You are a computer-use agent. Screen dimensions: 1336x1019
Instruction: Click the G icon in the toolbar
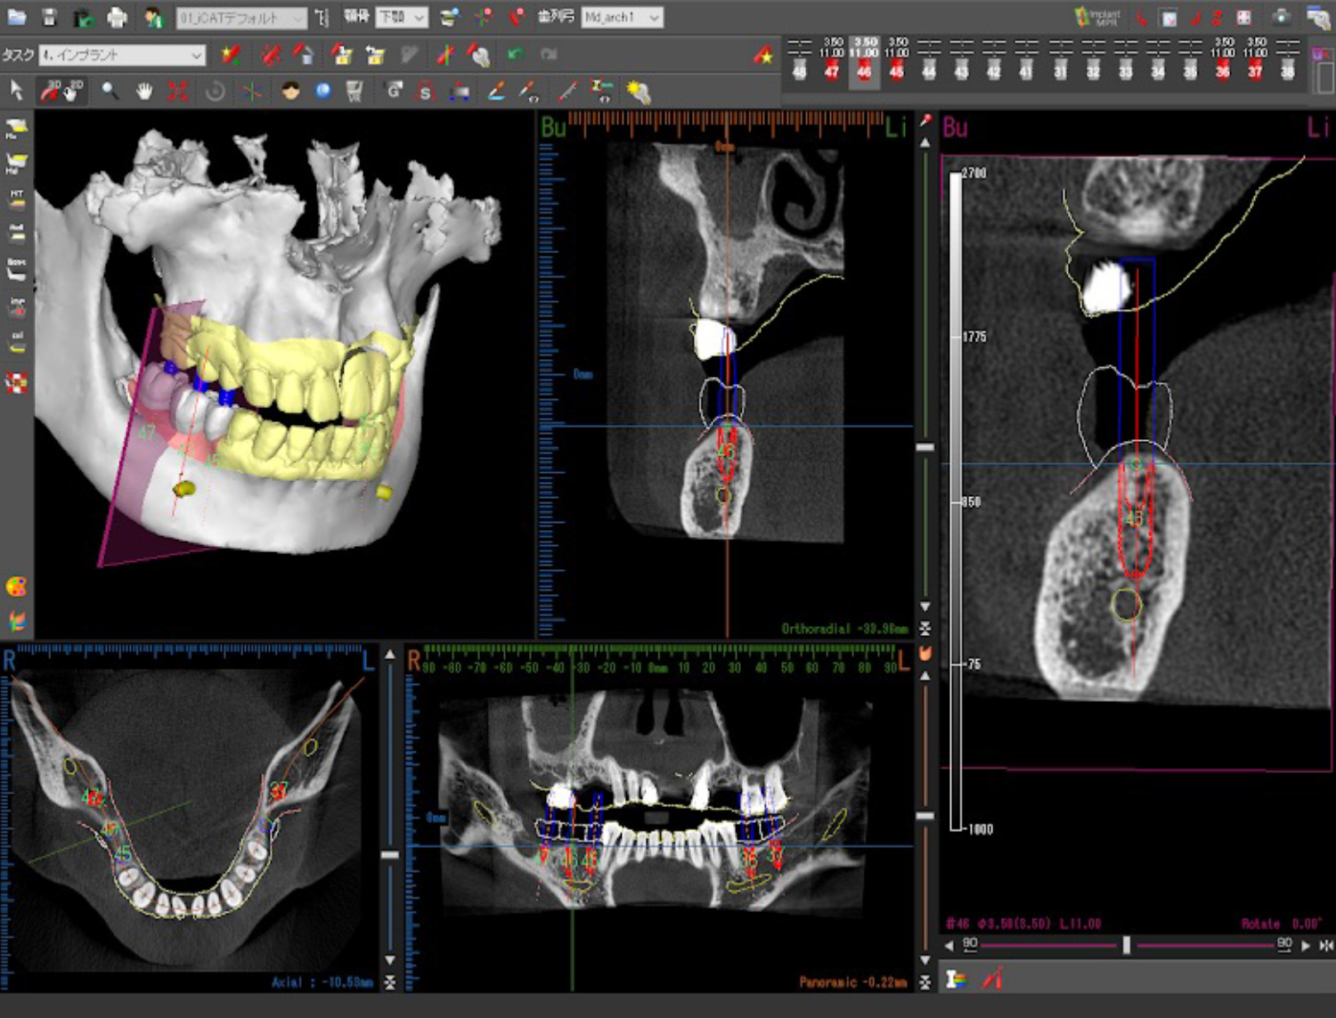pos(393,90)
